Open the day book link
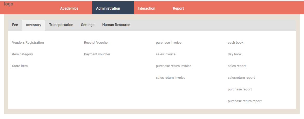 pos(235,54)
